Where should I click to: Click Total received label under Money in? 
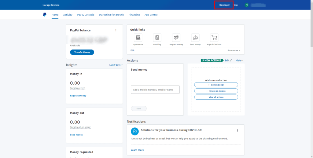tap(78, 88)
